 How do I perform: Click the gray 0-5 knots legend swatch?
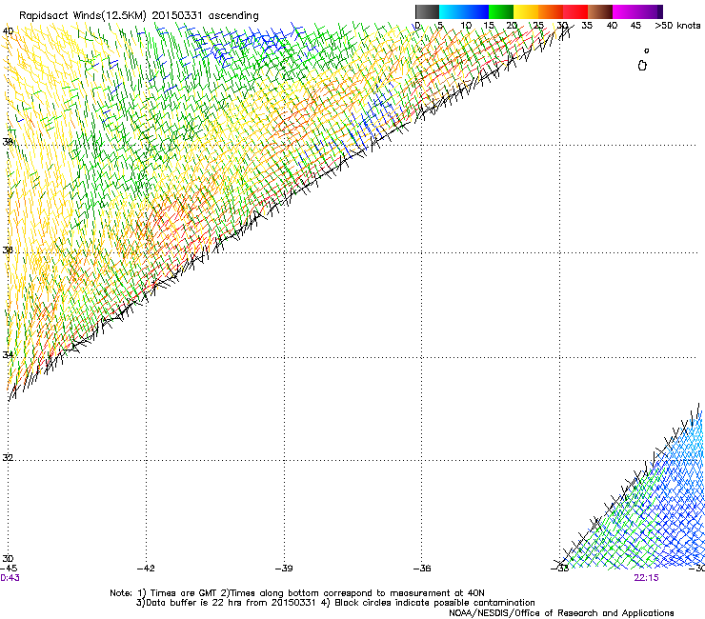coord(427,11)
